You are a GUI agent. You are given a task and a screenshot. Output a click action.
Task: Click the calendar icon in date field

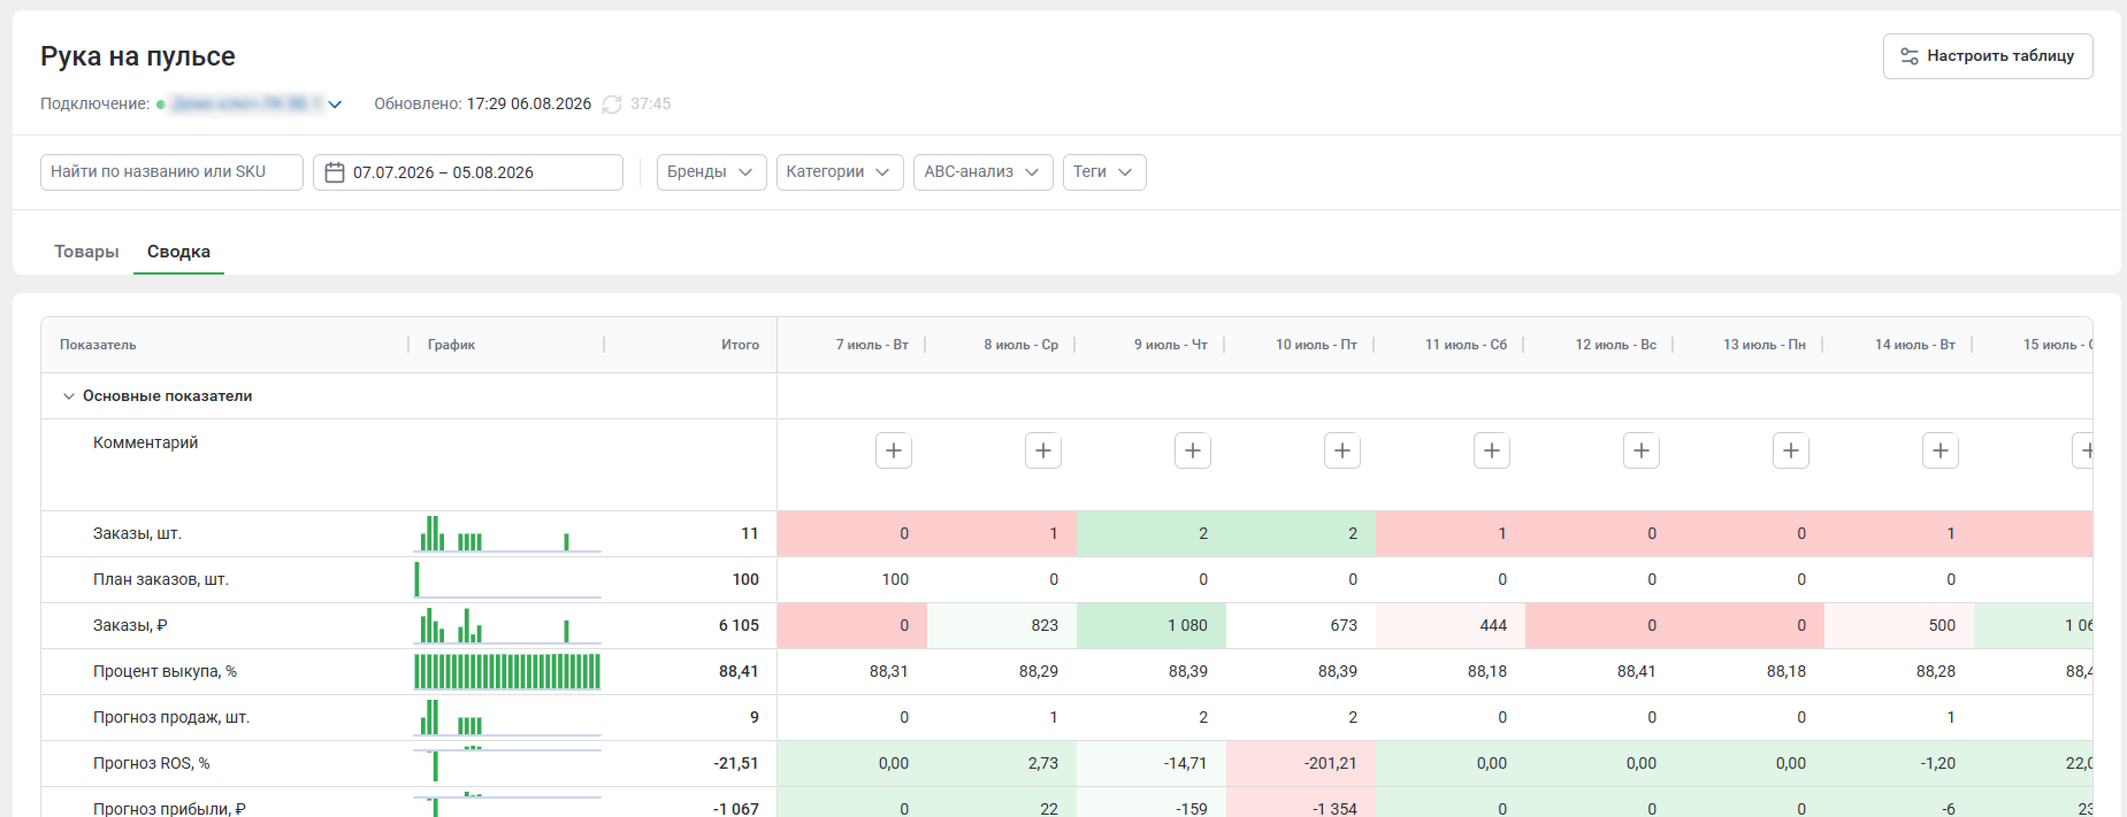(334, 172)
